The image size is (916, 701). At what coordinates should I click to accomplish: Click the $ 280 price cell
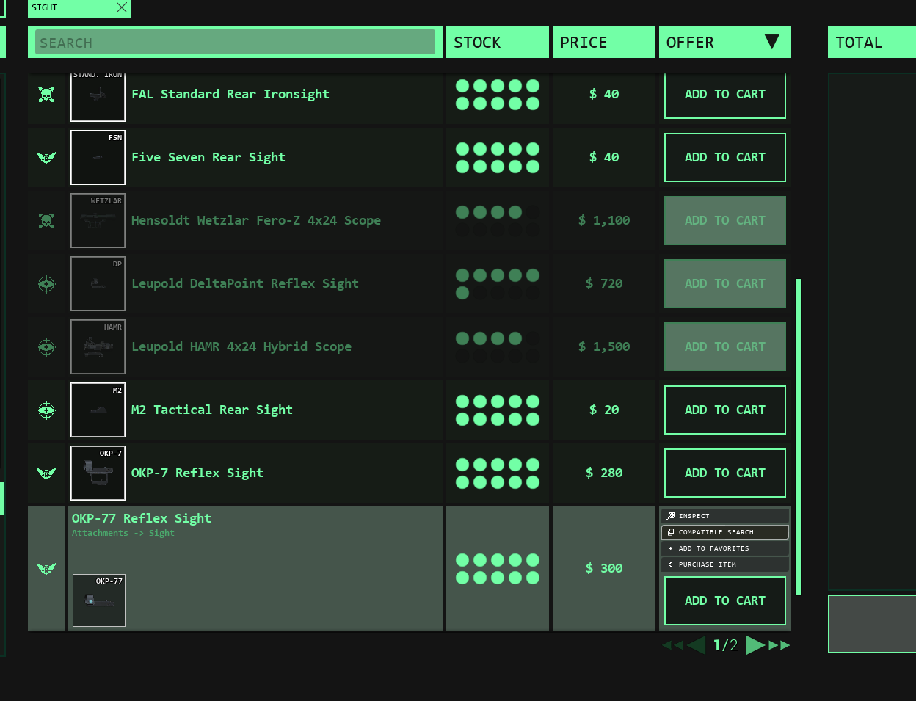604,473
